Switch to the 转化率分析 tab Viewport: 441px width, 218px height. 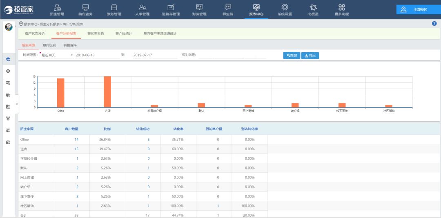click(96, 33)
